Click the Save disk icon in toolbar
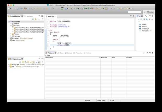This screenshot has height=112, width=162. [18, 9]
